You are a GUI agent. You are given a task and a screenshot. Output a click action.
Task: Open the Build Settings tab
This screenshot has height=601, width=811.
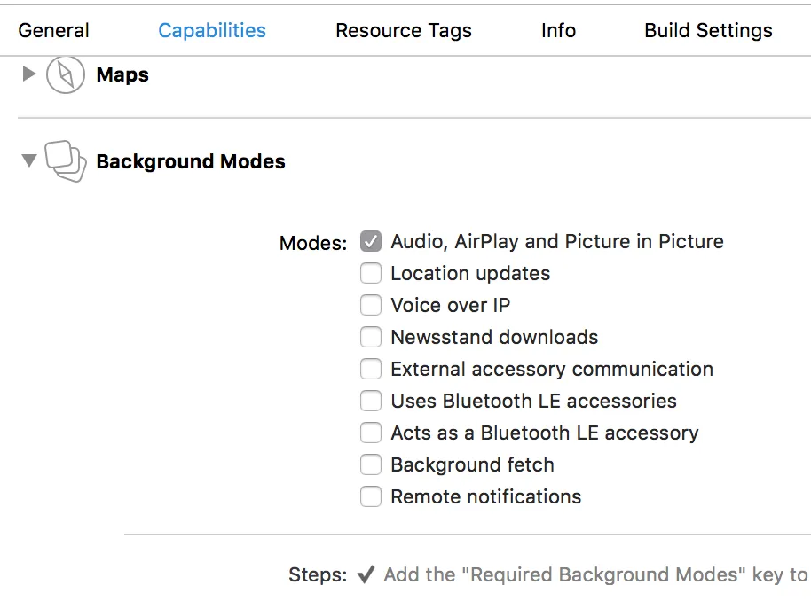708,30
